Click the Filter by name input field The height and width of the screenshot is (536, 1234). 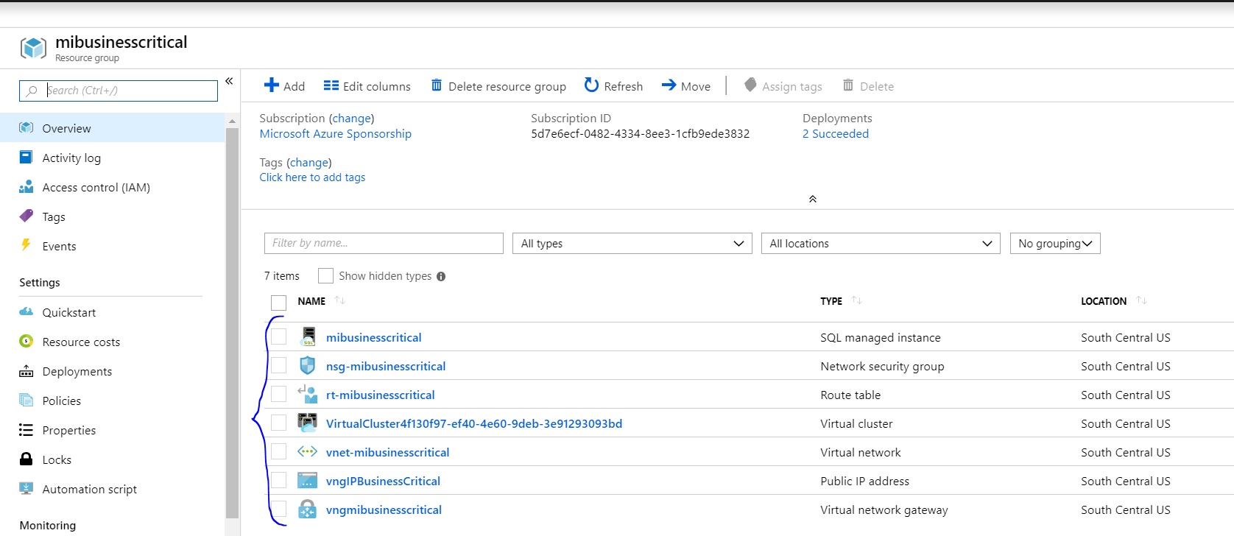coord(383,244)
